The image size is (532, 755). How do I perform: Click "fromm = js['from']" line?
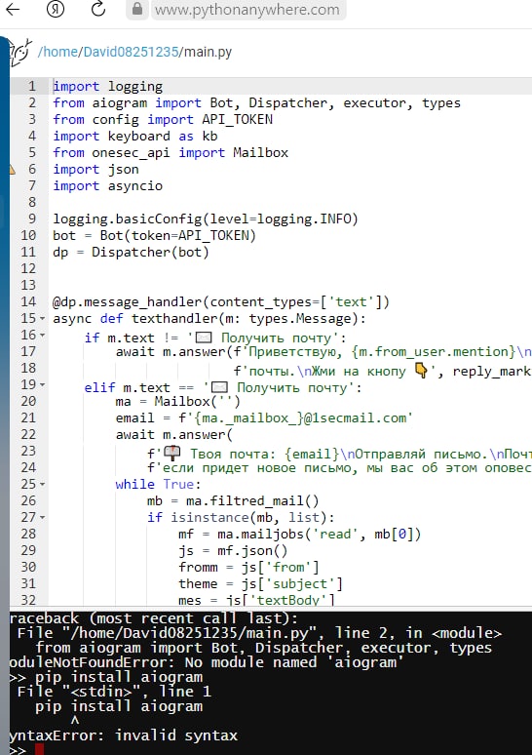(x=248, y=567)
